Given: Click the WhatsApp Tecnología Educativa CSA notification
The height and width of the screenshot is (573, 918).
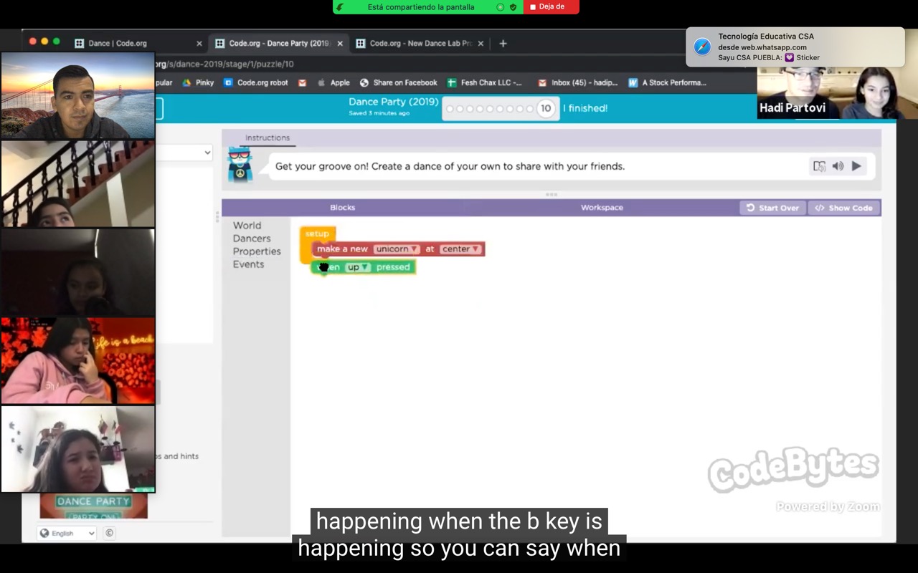Looking at the screenshot, I should (x=795, y=47).
